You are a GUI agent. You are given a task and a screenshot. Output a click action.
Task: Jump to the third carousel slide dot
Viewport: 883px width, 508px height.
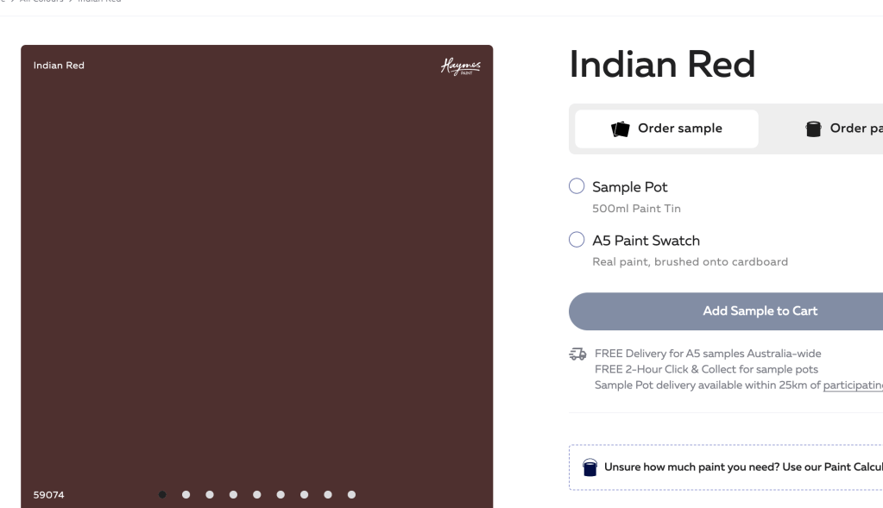coord(210,495)
